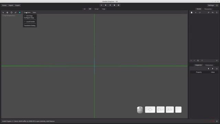Viewport: 220px width, 124px height.
Task: Open the View menu in the viewport toolbar
Action: 34,12
